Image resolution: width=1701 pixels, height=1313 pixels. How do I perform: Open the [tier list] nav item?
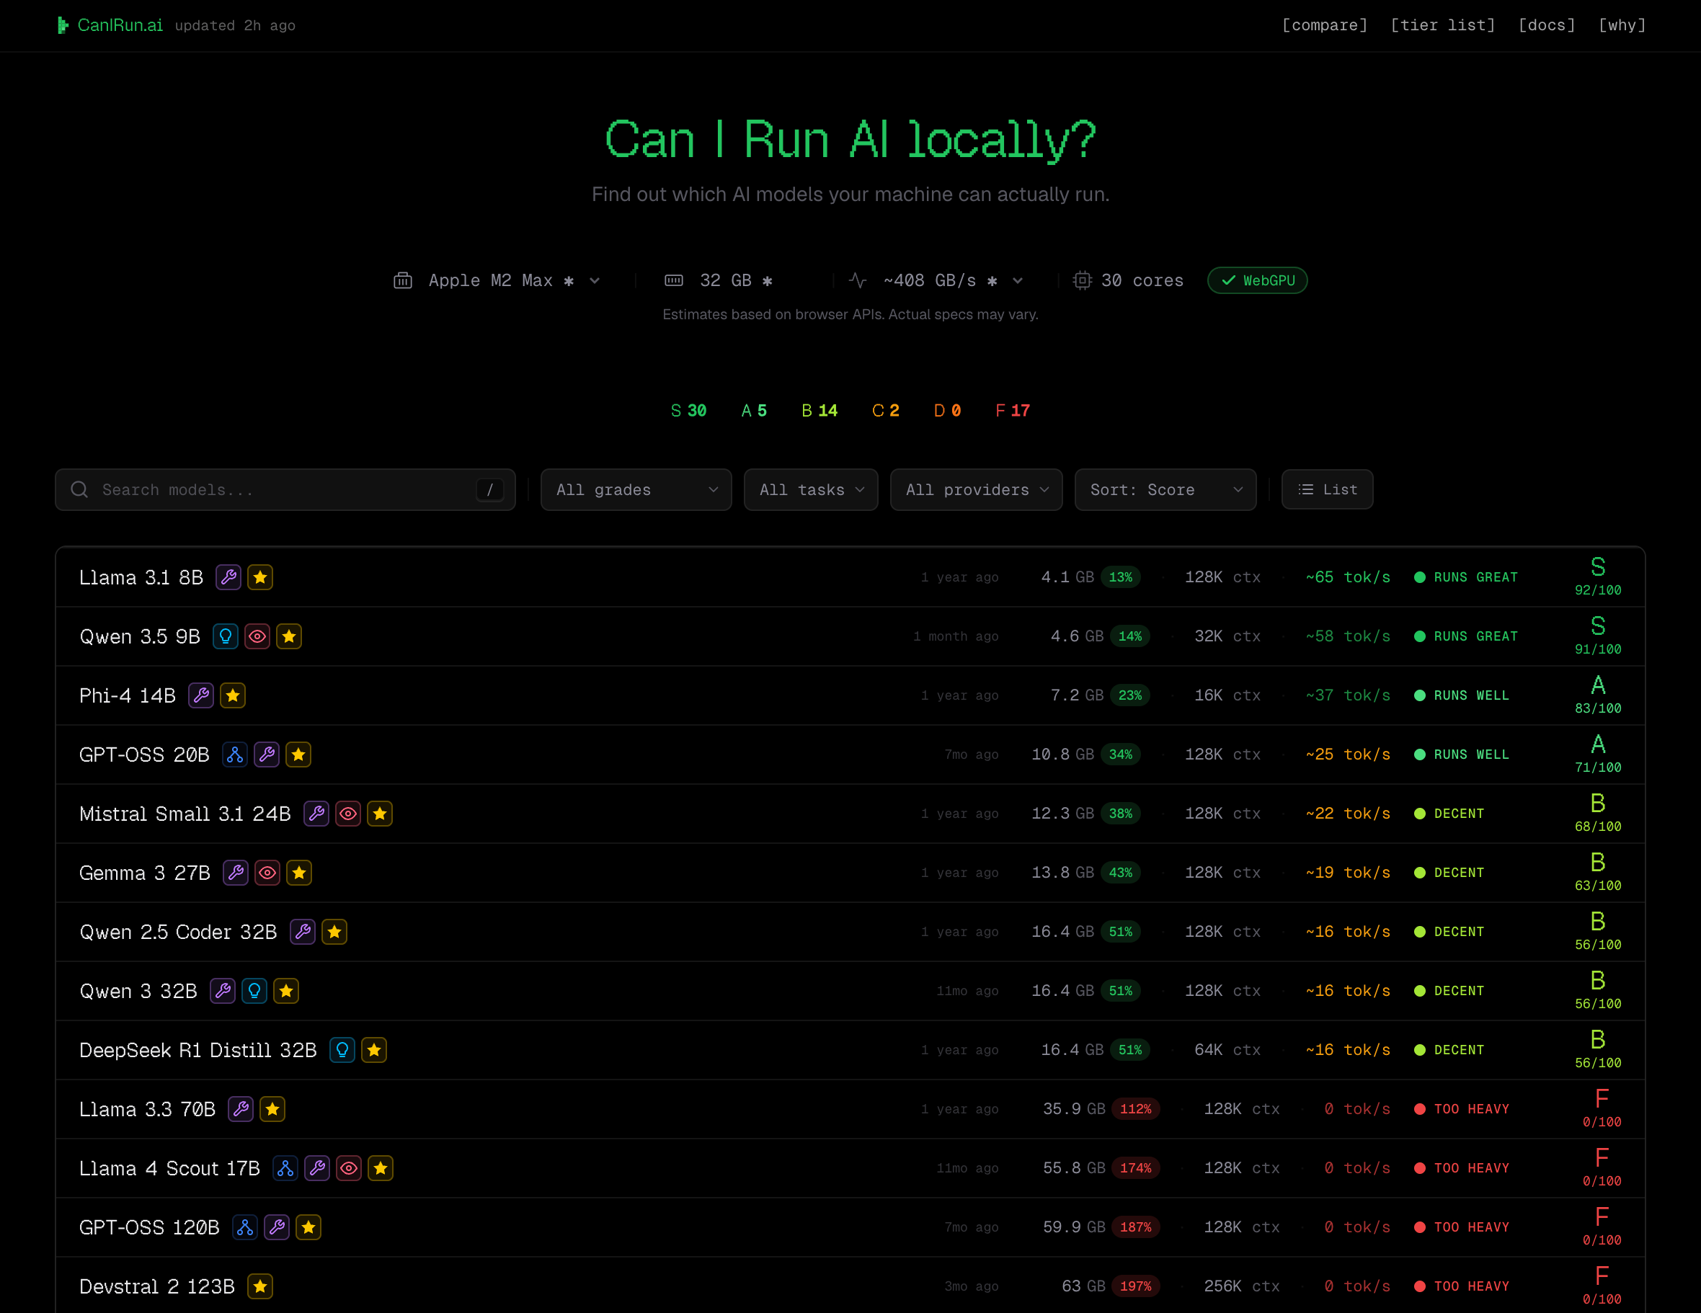1443,25
